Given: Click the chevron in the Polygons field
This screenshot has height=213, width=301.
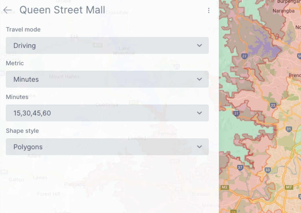Looking at the screenshot, I should click(x=200, y=147).
